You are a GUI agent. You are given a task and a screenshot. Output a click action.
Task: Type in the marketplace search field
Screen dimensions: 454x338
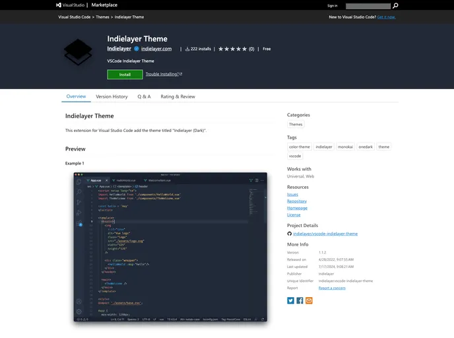click(368, 5)
